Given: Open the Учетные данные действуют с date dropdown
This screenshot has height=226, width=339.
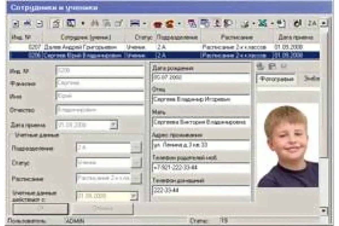Looking at the screenshot, I should click(134, 196).
